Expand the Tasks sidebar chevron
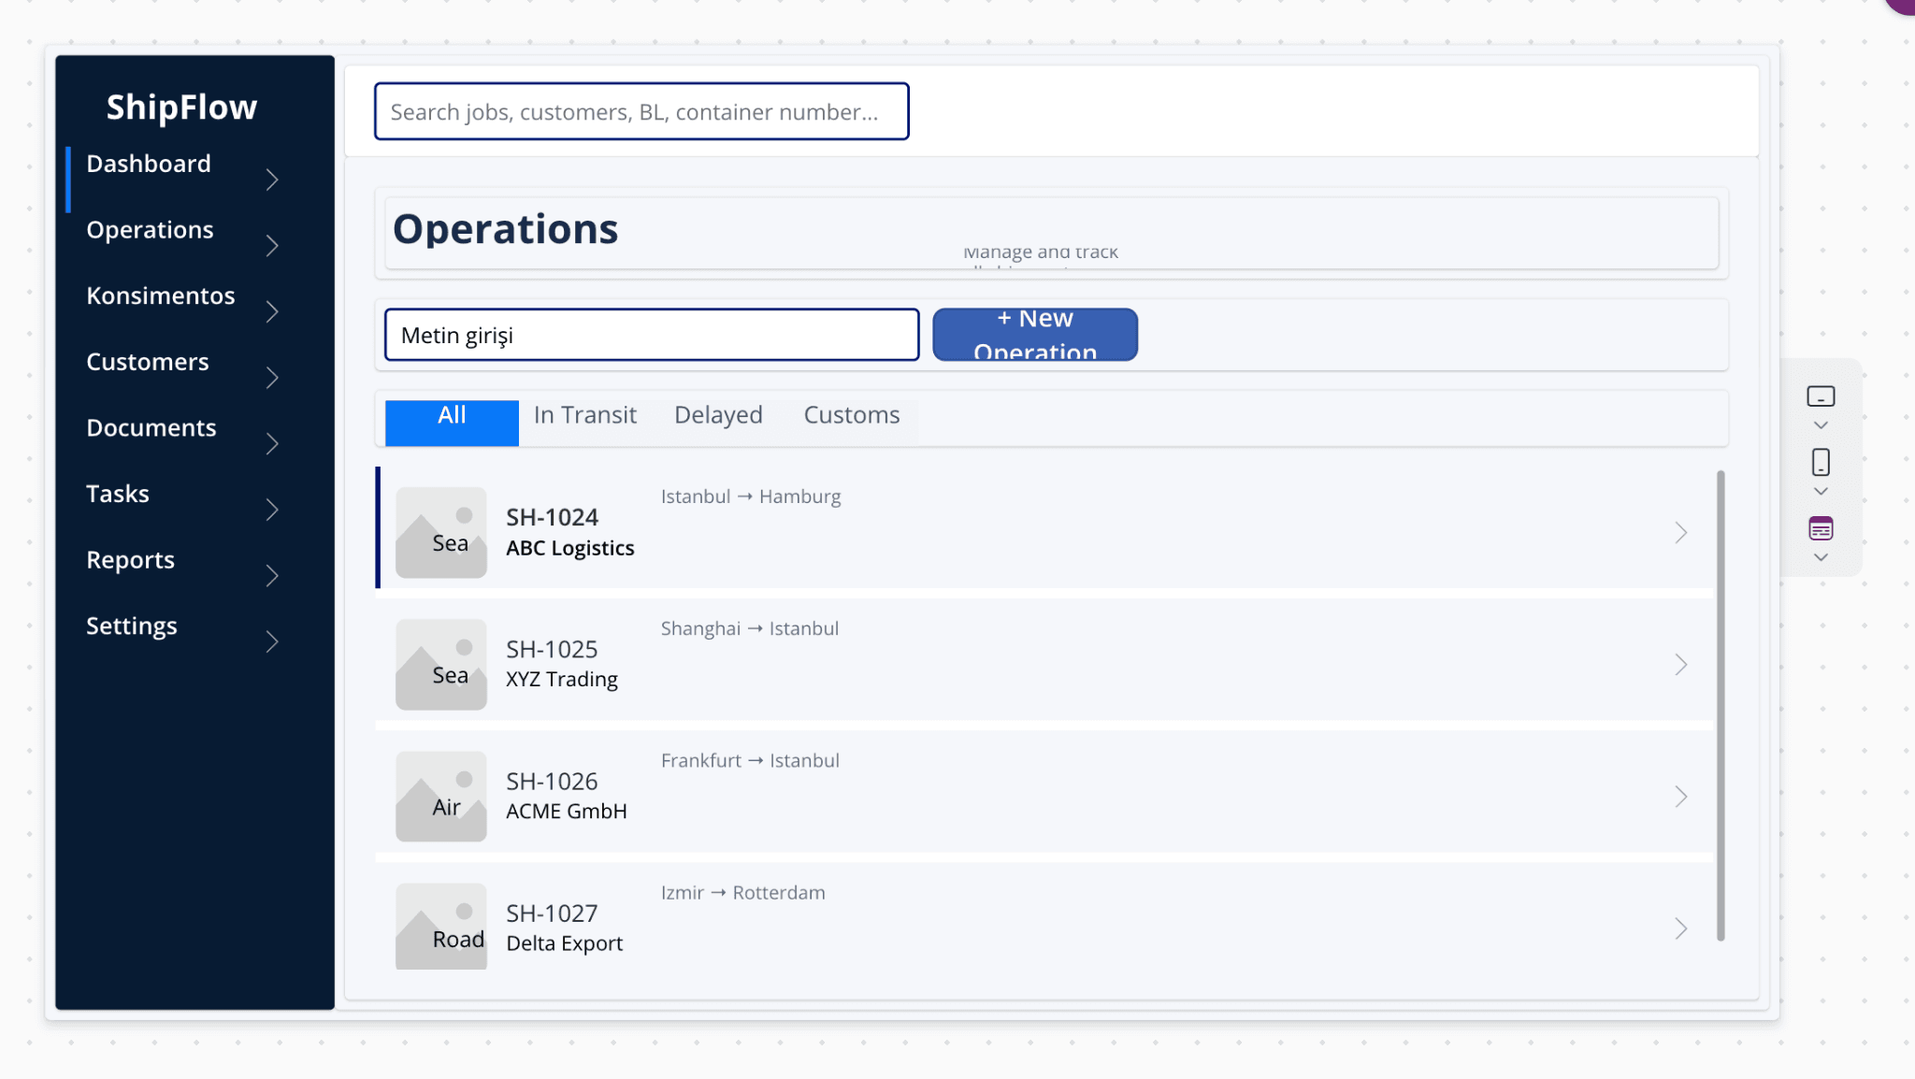The height and width of the screenshot is (1079, 1915). click(272, 510)
